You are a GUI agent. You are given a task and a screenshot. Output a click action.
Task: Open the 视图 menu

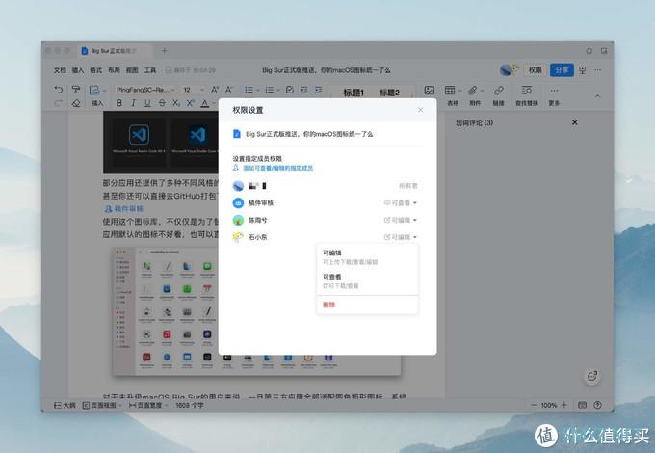[132, 70]
